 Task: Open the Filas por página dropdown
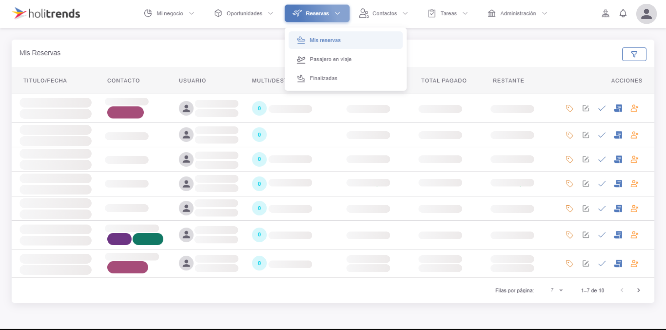(556, 290)
